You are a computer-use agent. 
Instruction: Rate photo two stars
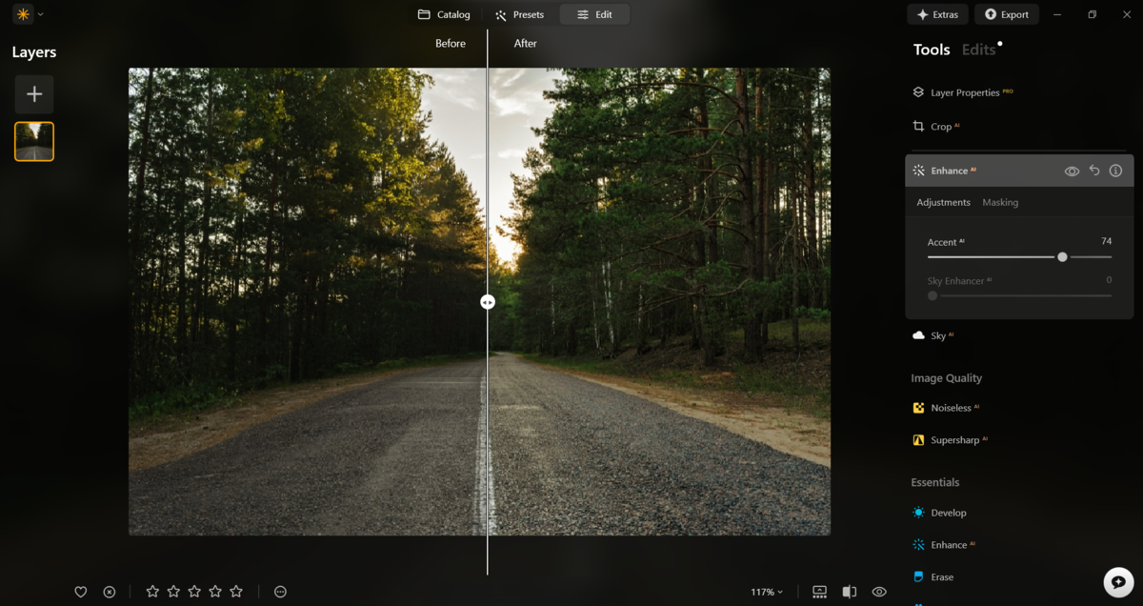pyautogui.click(x=173, y=592)
